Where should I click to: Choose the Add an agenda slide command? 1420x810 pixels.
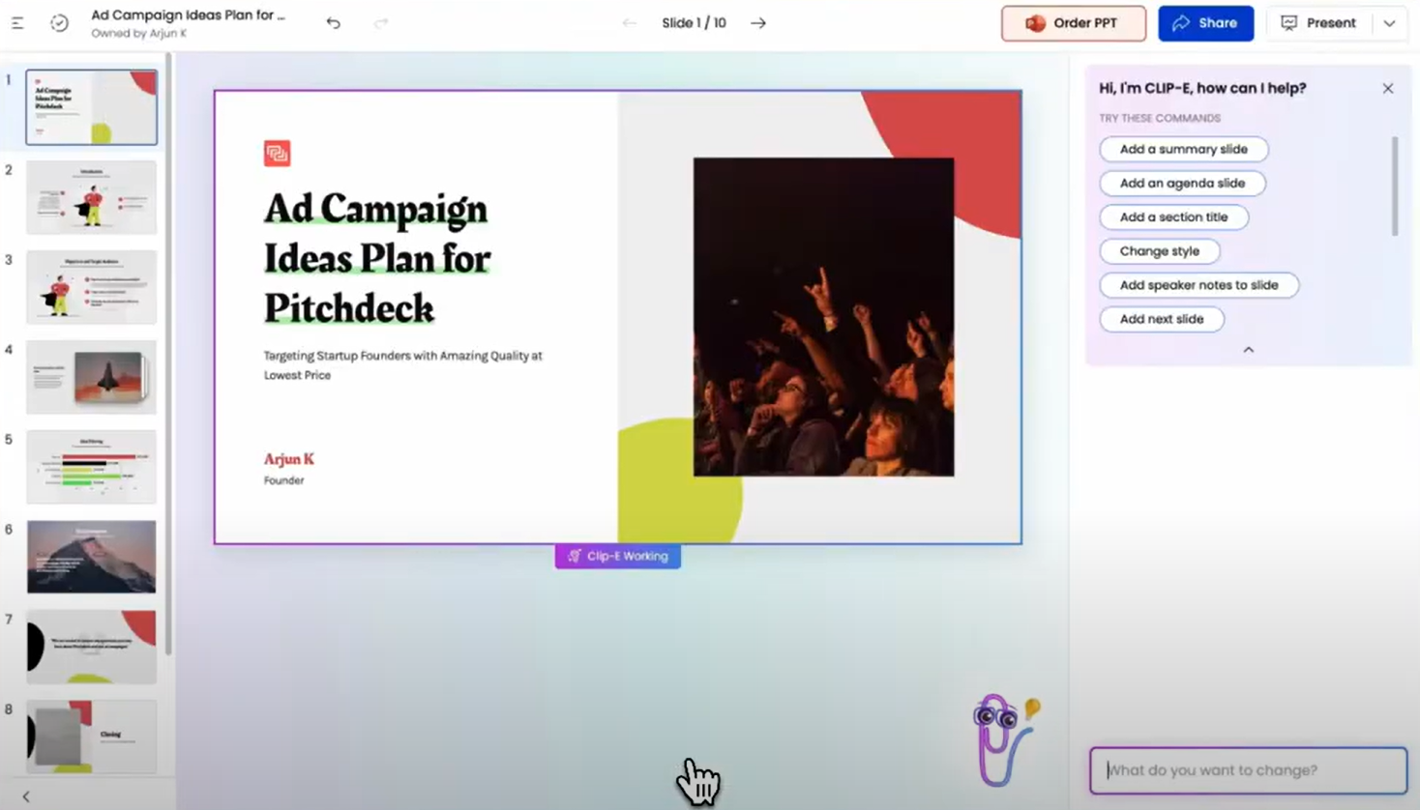(x=1182, y=183)
